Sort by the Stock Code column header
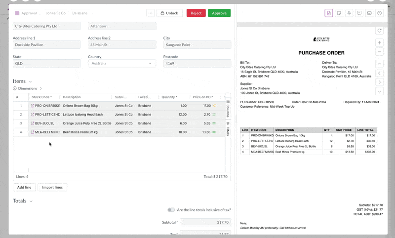Viewport: 395px width, 238px height. point(42,97)
